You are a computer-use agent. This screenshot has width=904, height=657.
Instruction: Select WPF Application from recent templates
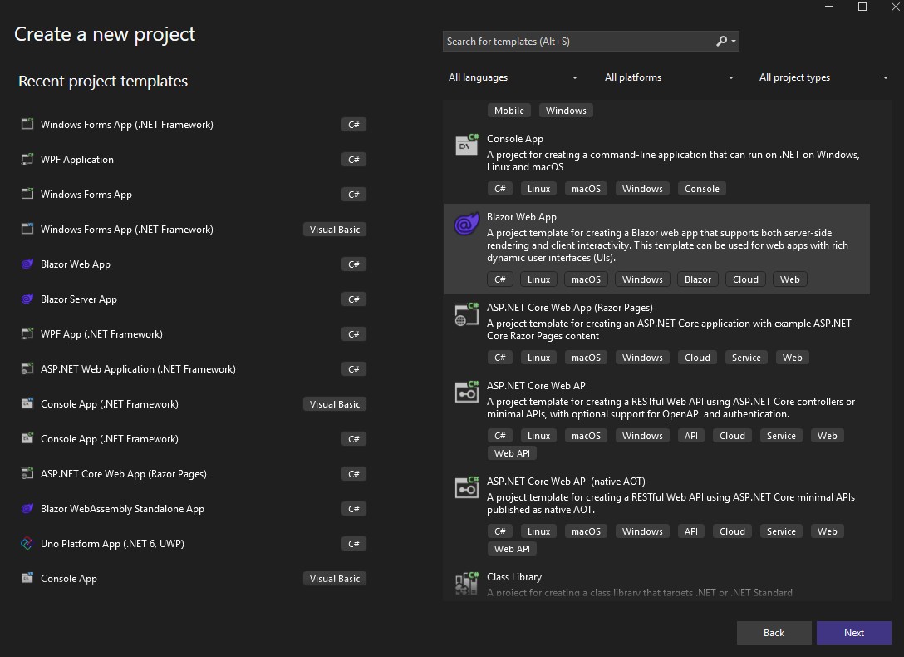[77, 160]
